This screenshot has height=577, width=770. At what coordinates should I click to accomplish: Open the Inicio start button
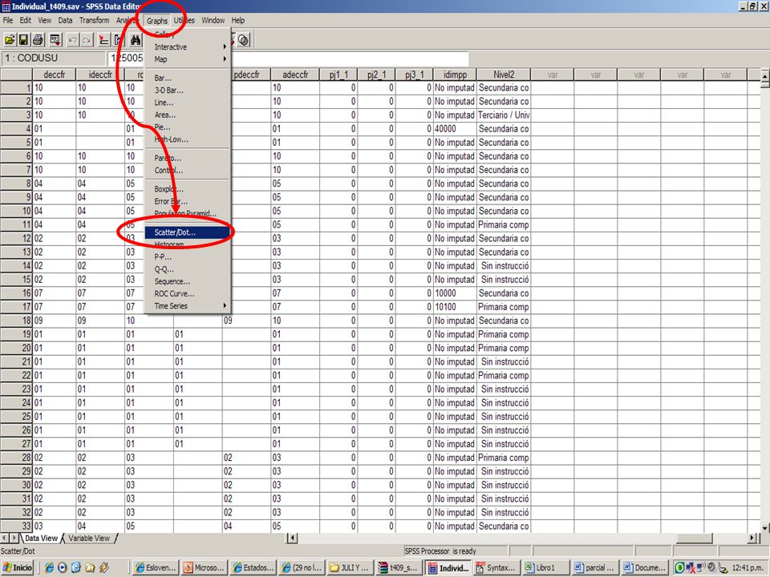click(17, 567)
